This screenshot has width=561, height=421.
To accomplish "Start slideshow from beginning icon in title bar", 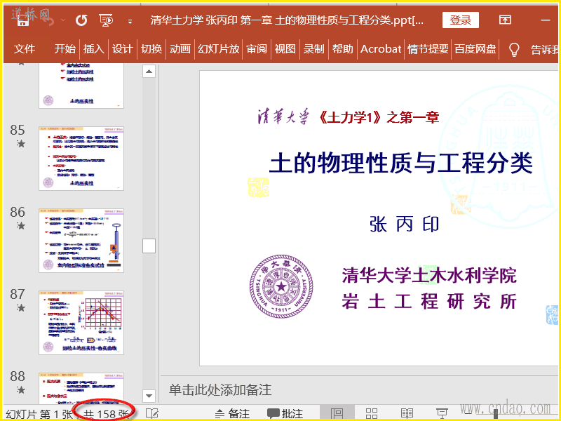I will click(107, 20).
